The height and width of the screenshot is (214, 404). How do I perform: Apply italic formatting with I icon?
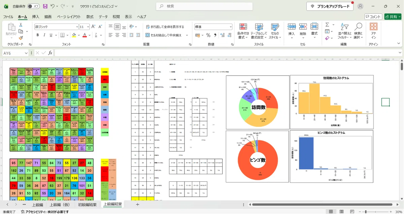[44, 35]
